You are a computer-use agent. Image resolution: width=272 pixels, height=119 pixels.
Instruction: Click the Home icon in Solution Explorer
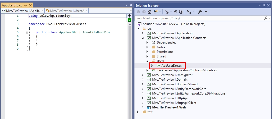pos(150,12)
